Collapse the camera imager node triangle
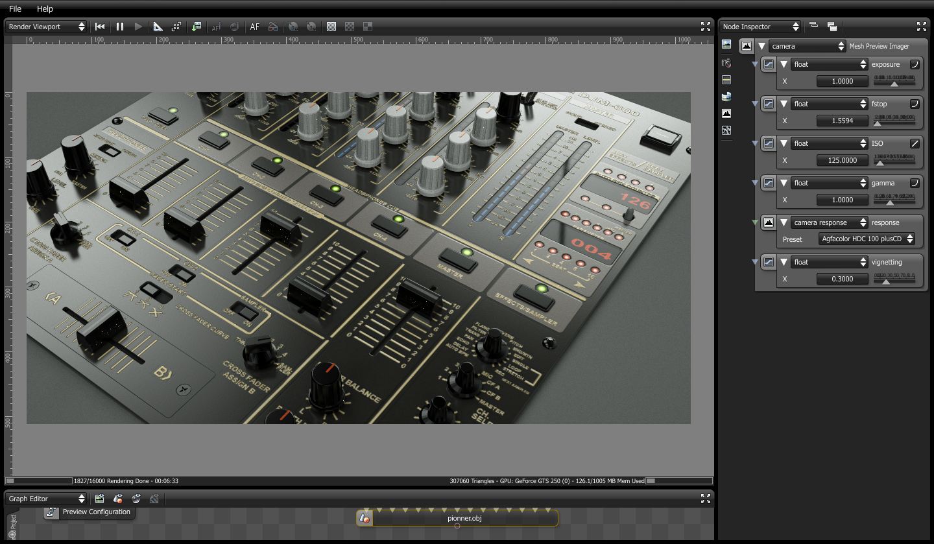Screen dimensions: 934x544 coord(761,46)
